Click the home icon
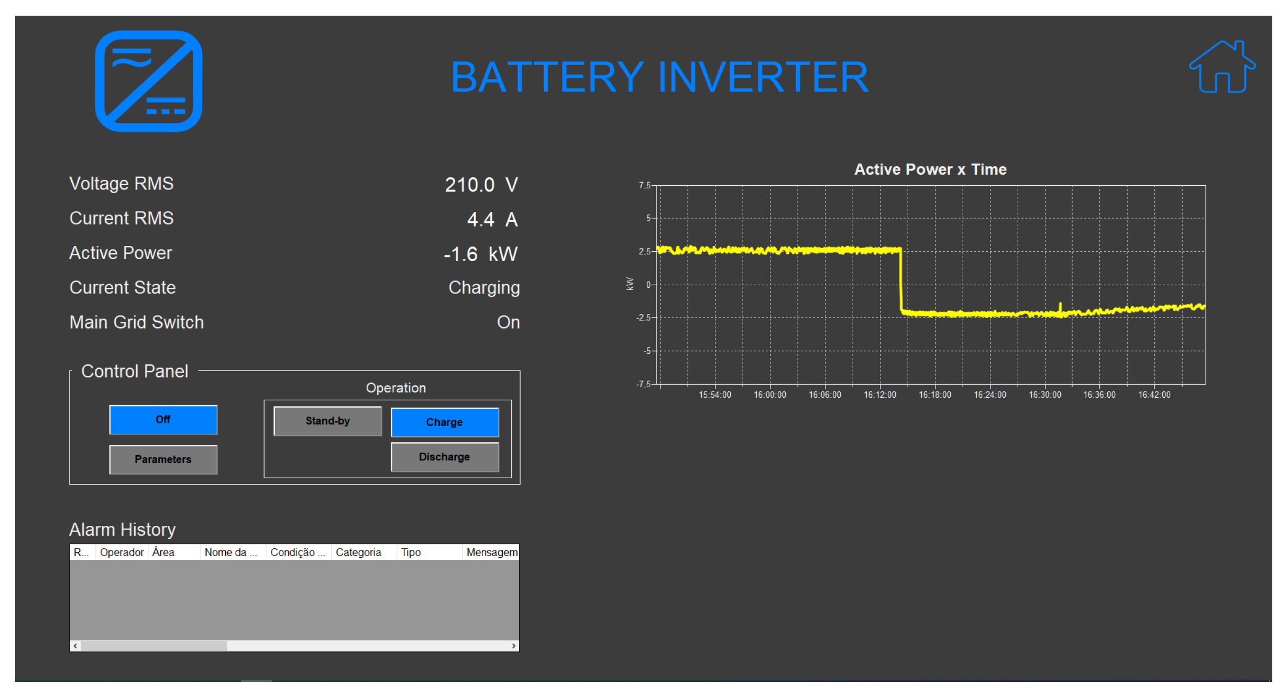Image resolution: width=1288 pixels, height=697 pixels. point(1221,67)
